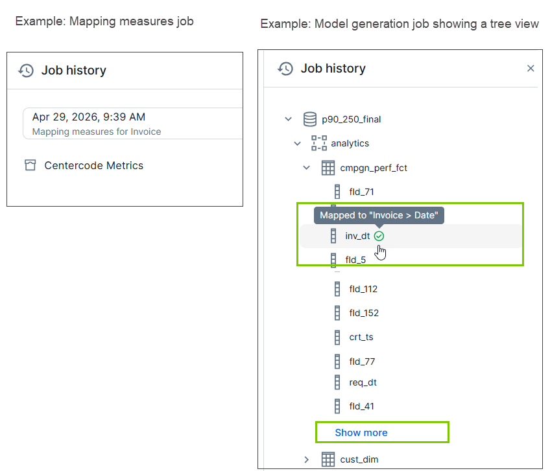The height and width of the screenshot is (471, 550).
Task: Click the green mapped checkmark next to inv_dt
Action: 379,236
